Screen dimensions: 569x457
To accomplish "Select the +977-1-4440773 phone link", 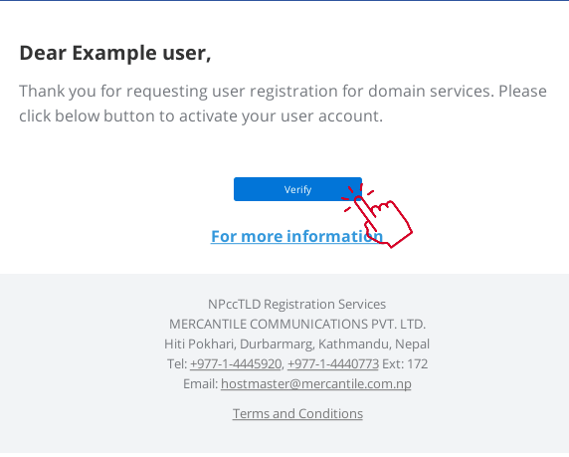I will pos(333,364).
